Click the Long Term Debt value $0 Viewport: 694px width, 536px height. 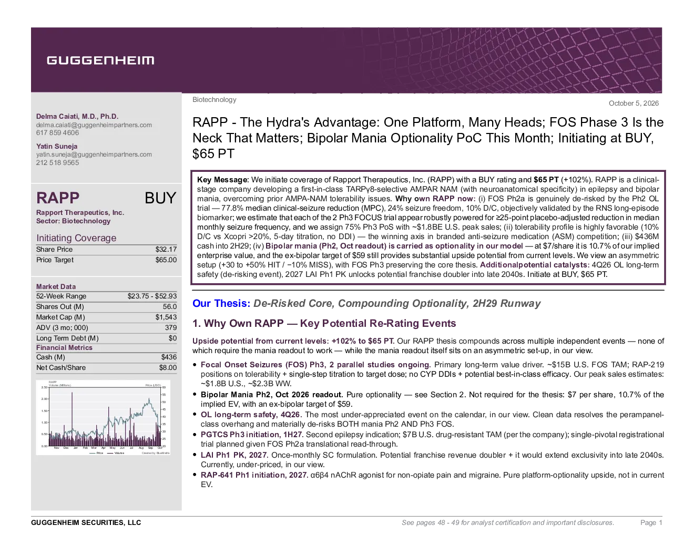[172, 338]
